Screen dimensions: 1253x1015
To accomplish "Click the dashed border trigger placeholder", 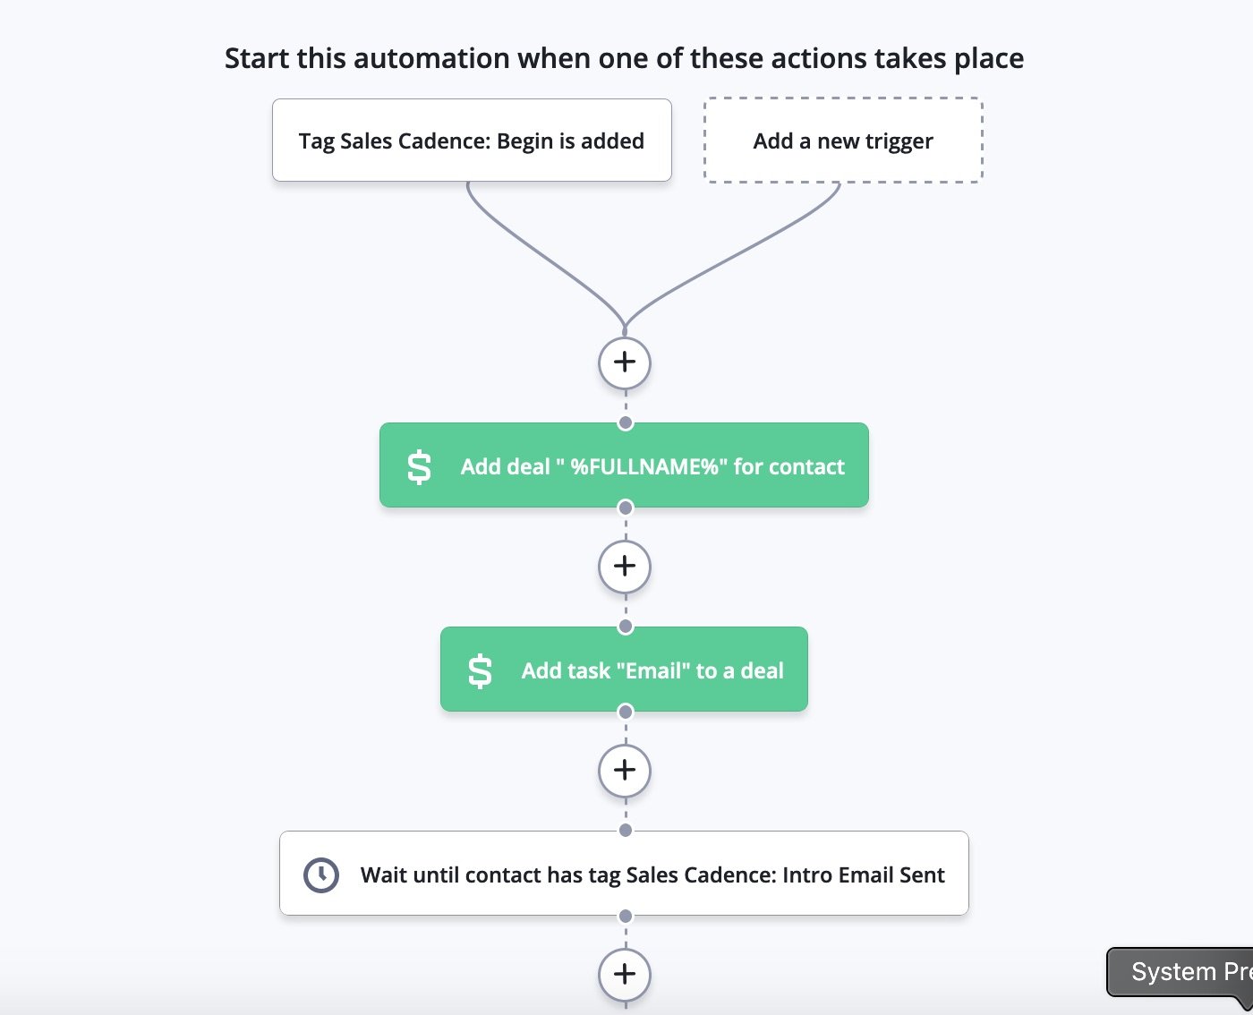I will coord(842,140).
